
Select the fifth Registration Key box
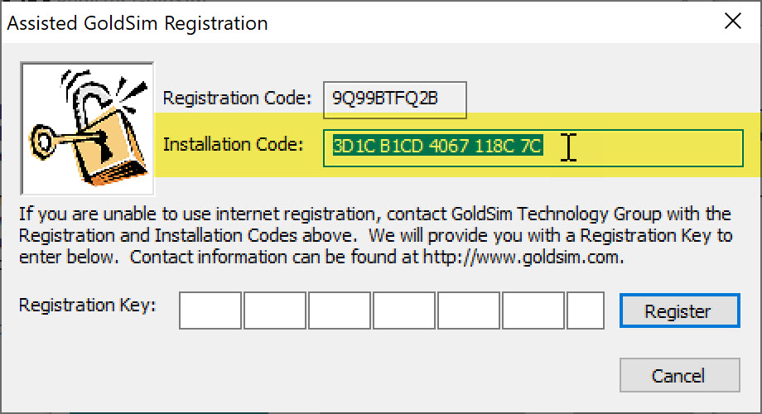469,310
